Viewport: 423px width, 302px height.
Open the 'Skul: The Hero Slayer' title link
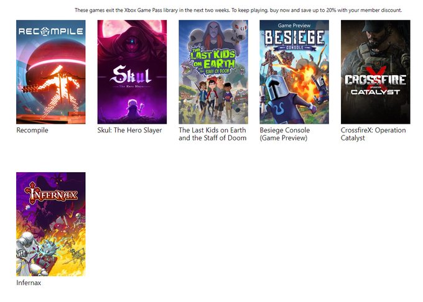point(129,130)
